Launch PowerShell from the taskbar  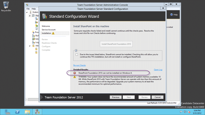tap(18, 112)
